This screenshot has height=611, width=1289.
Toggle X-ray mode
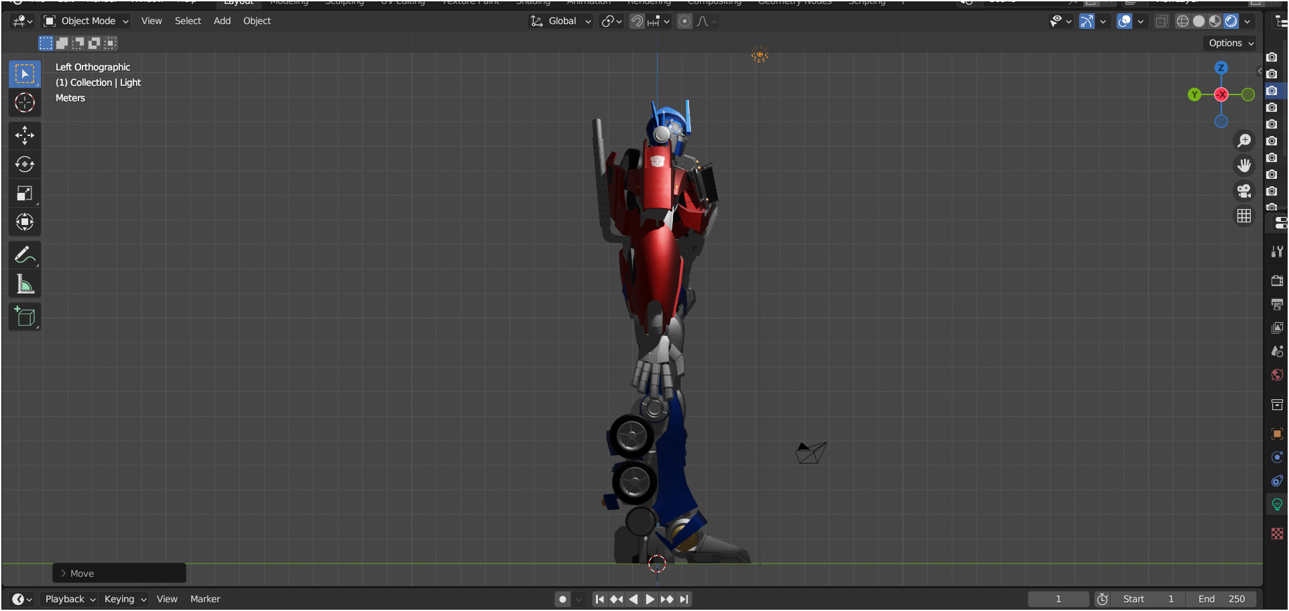pos(1162,21)
